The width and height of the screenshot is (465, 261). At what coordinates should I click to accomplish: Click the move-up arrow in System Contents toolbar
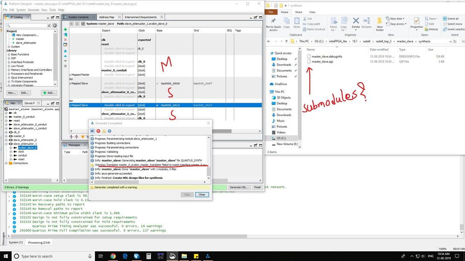coord(65,56)
